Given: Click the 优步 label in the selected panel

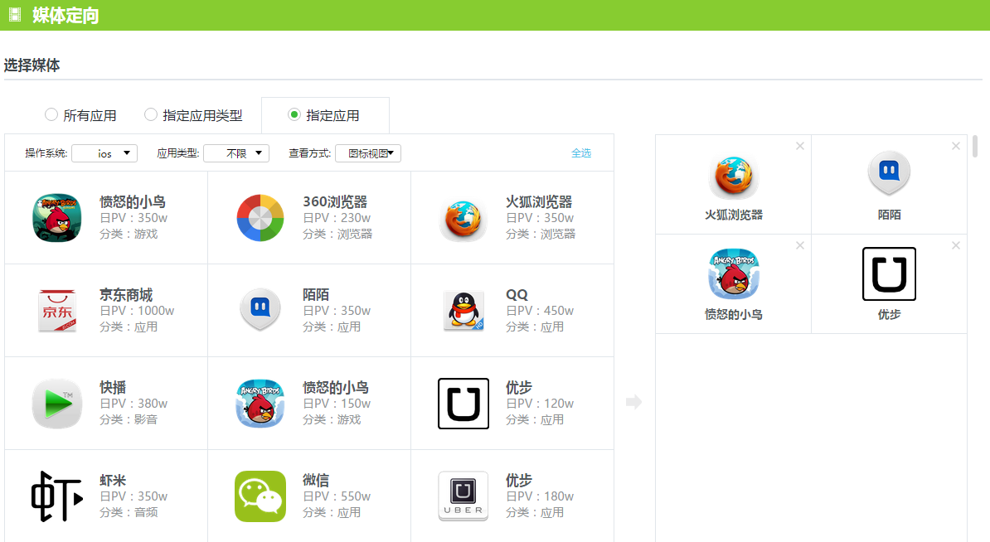Looking at the screenshot, I should (x=889, y=314).
